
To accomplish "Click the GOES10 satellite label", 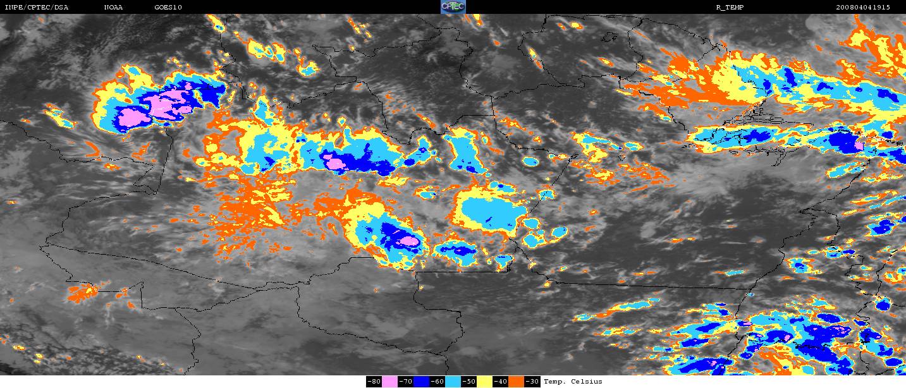I will [x=168, y=8].
